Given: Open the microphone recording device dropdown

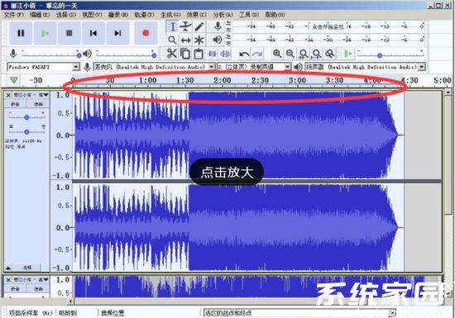Looking at the screenshot, I should coord(154,67).
